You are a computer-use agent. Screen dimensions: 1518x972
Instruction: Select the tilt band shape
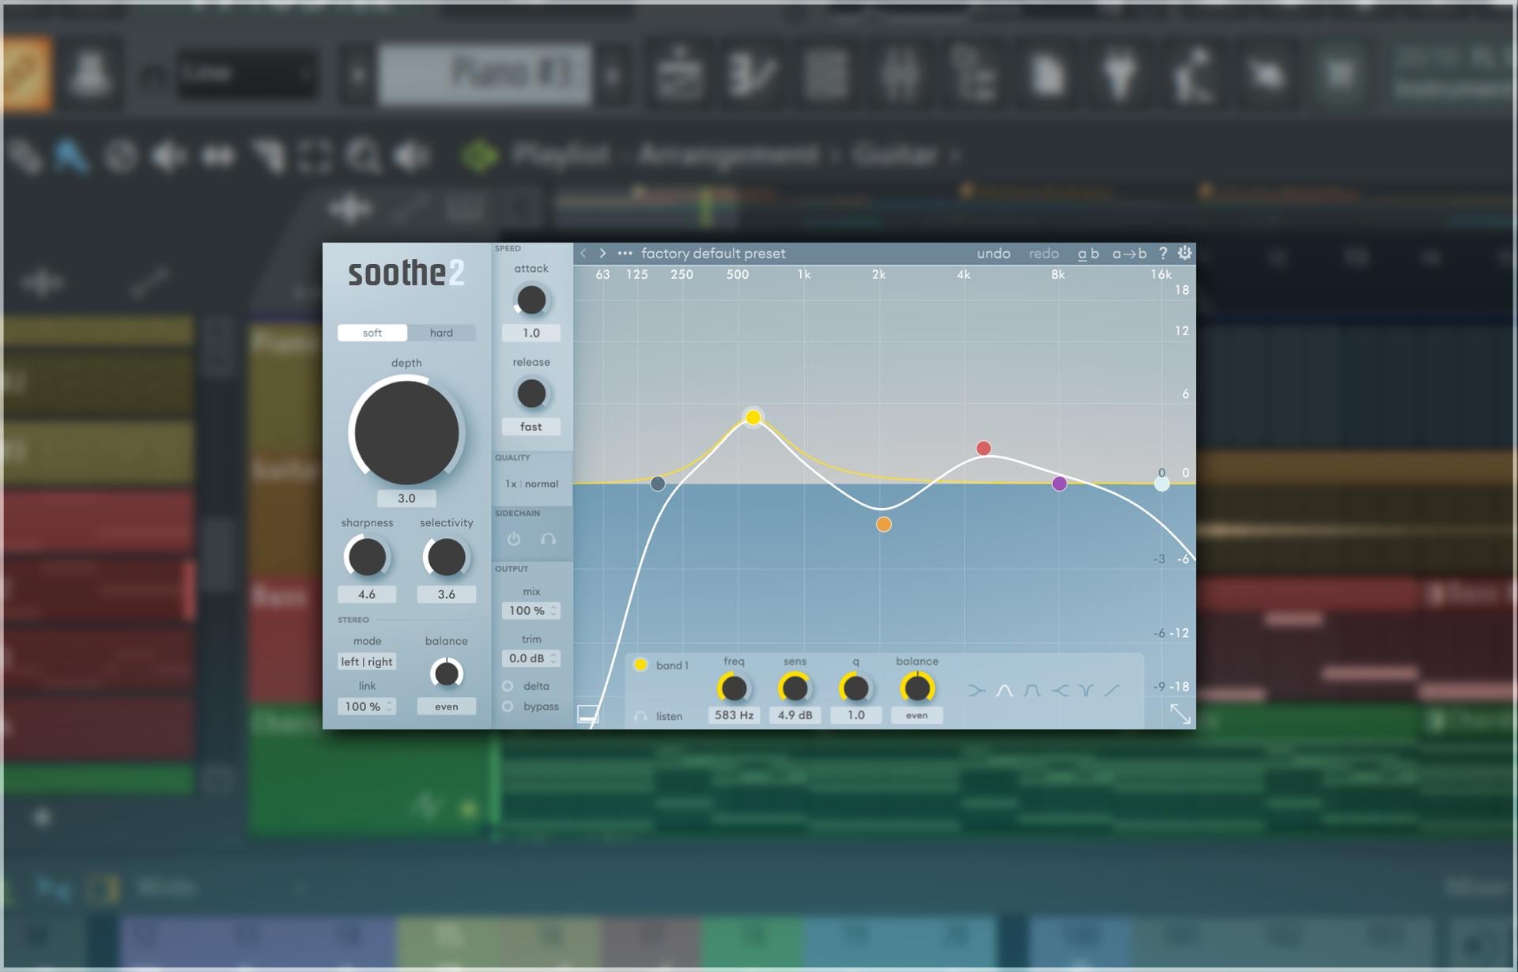[x=1112, y=691]
